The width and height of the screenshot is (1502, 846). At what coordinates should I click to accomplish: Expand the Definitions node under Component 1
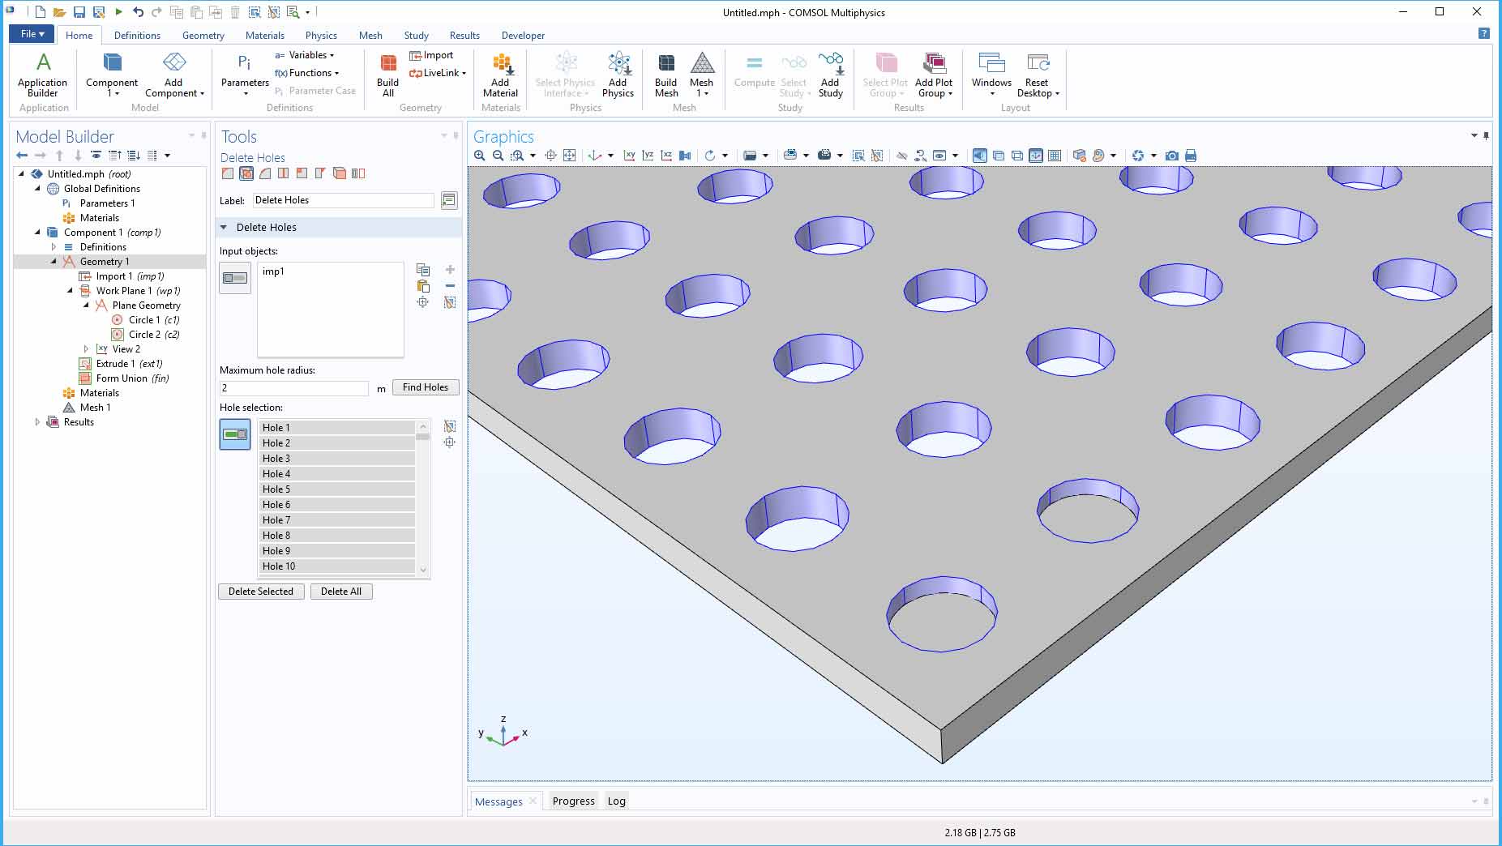54,246
